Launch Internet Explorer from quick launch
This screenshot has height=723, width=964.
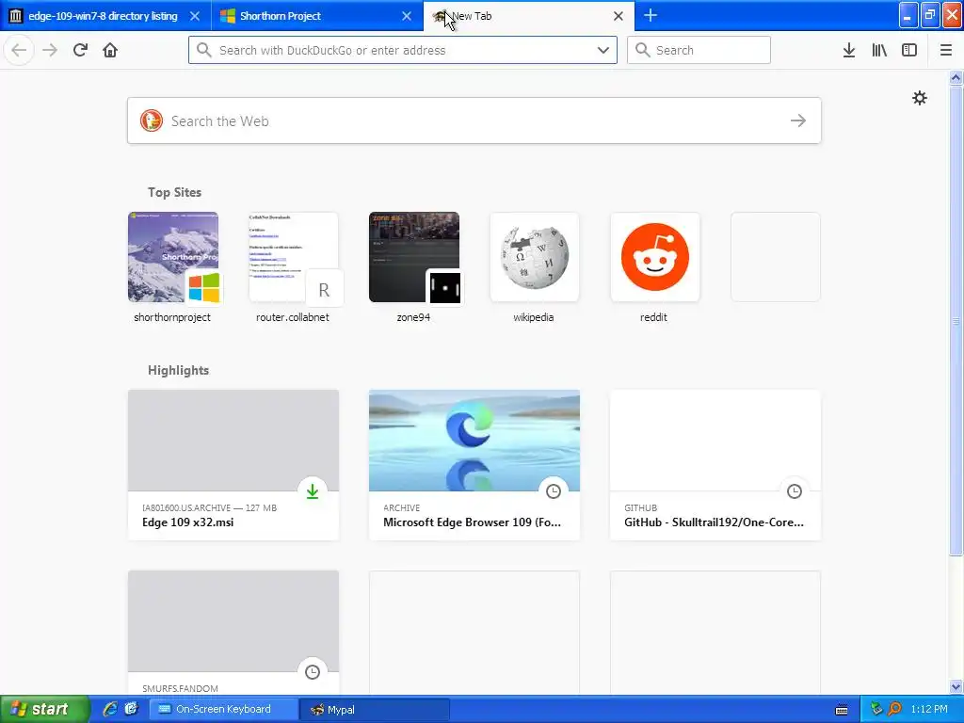pyautogui.click(x=110, y=709)
